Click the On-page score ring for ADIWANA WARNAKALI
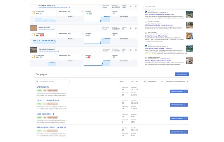The image size is (224, 142). pos(33,13)
